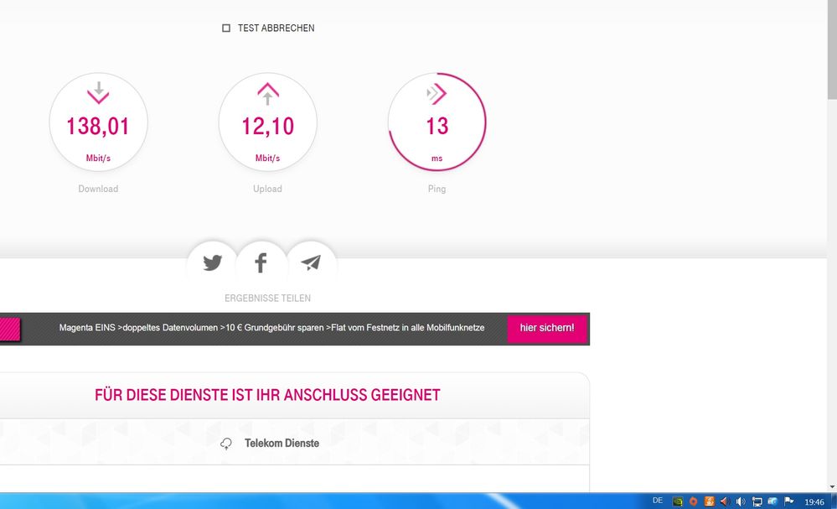Click the download arrow icon
837x509 pixels.
(98, 93)
